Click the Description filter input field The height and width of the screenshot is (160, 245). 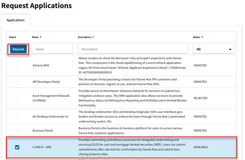point(132,49)
